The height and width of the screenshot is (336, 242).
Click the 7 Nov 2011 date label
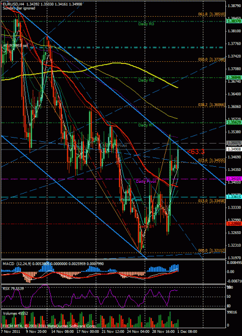[x=11, y=331]
